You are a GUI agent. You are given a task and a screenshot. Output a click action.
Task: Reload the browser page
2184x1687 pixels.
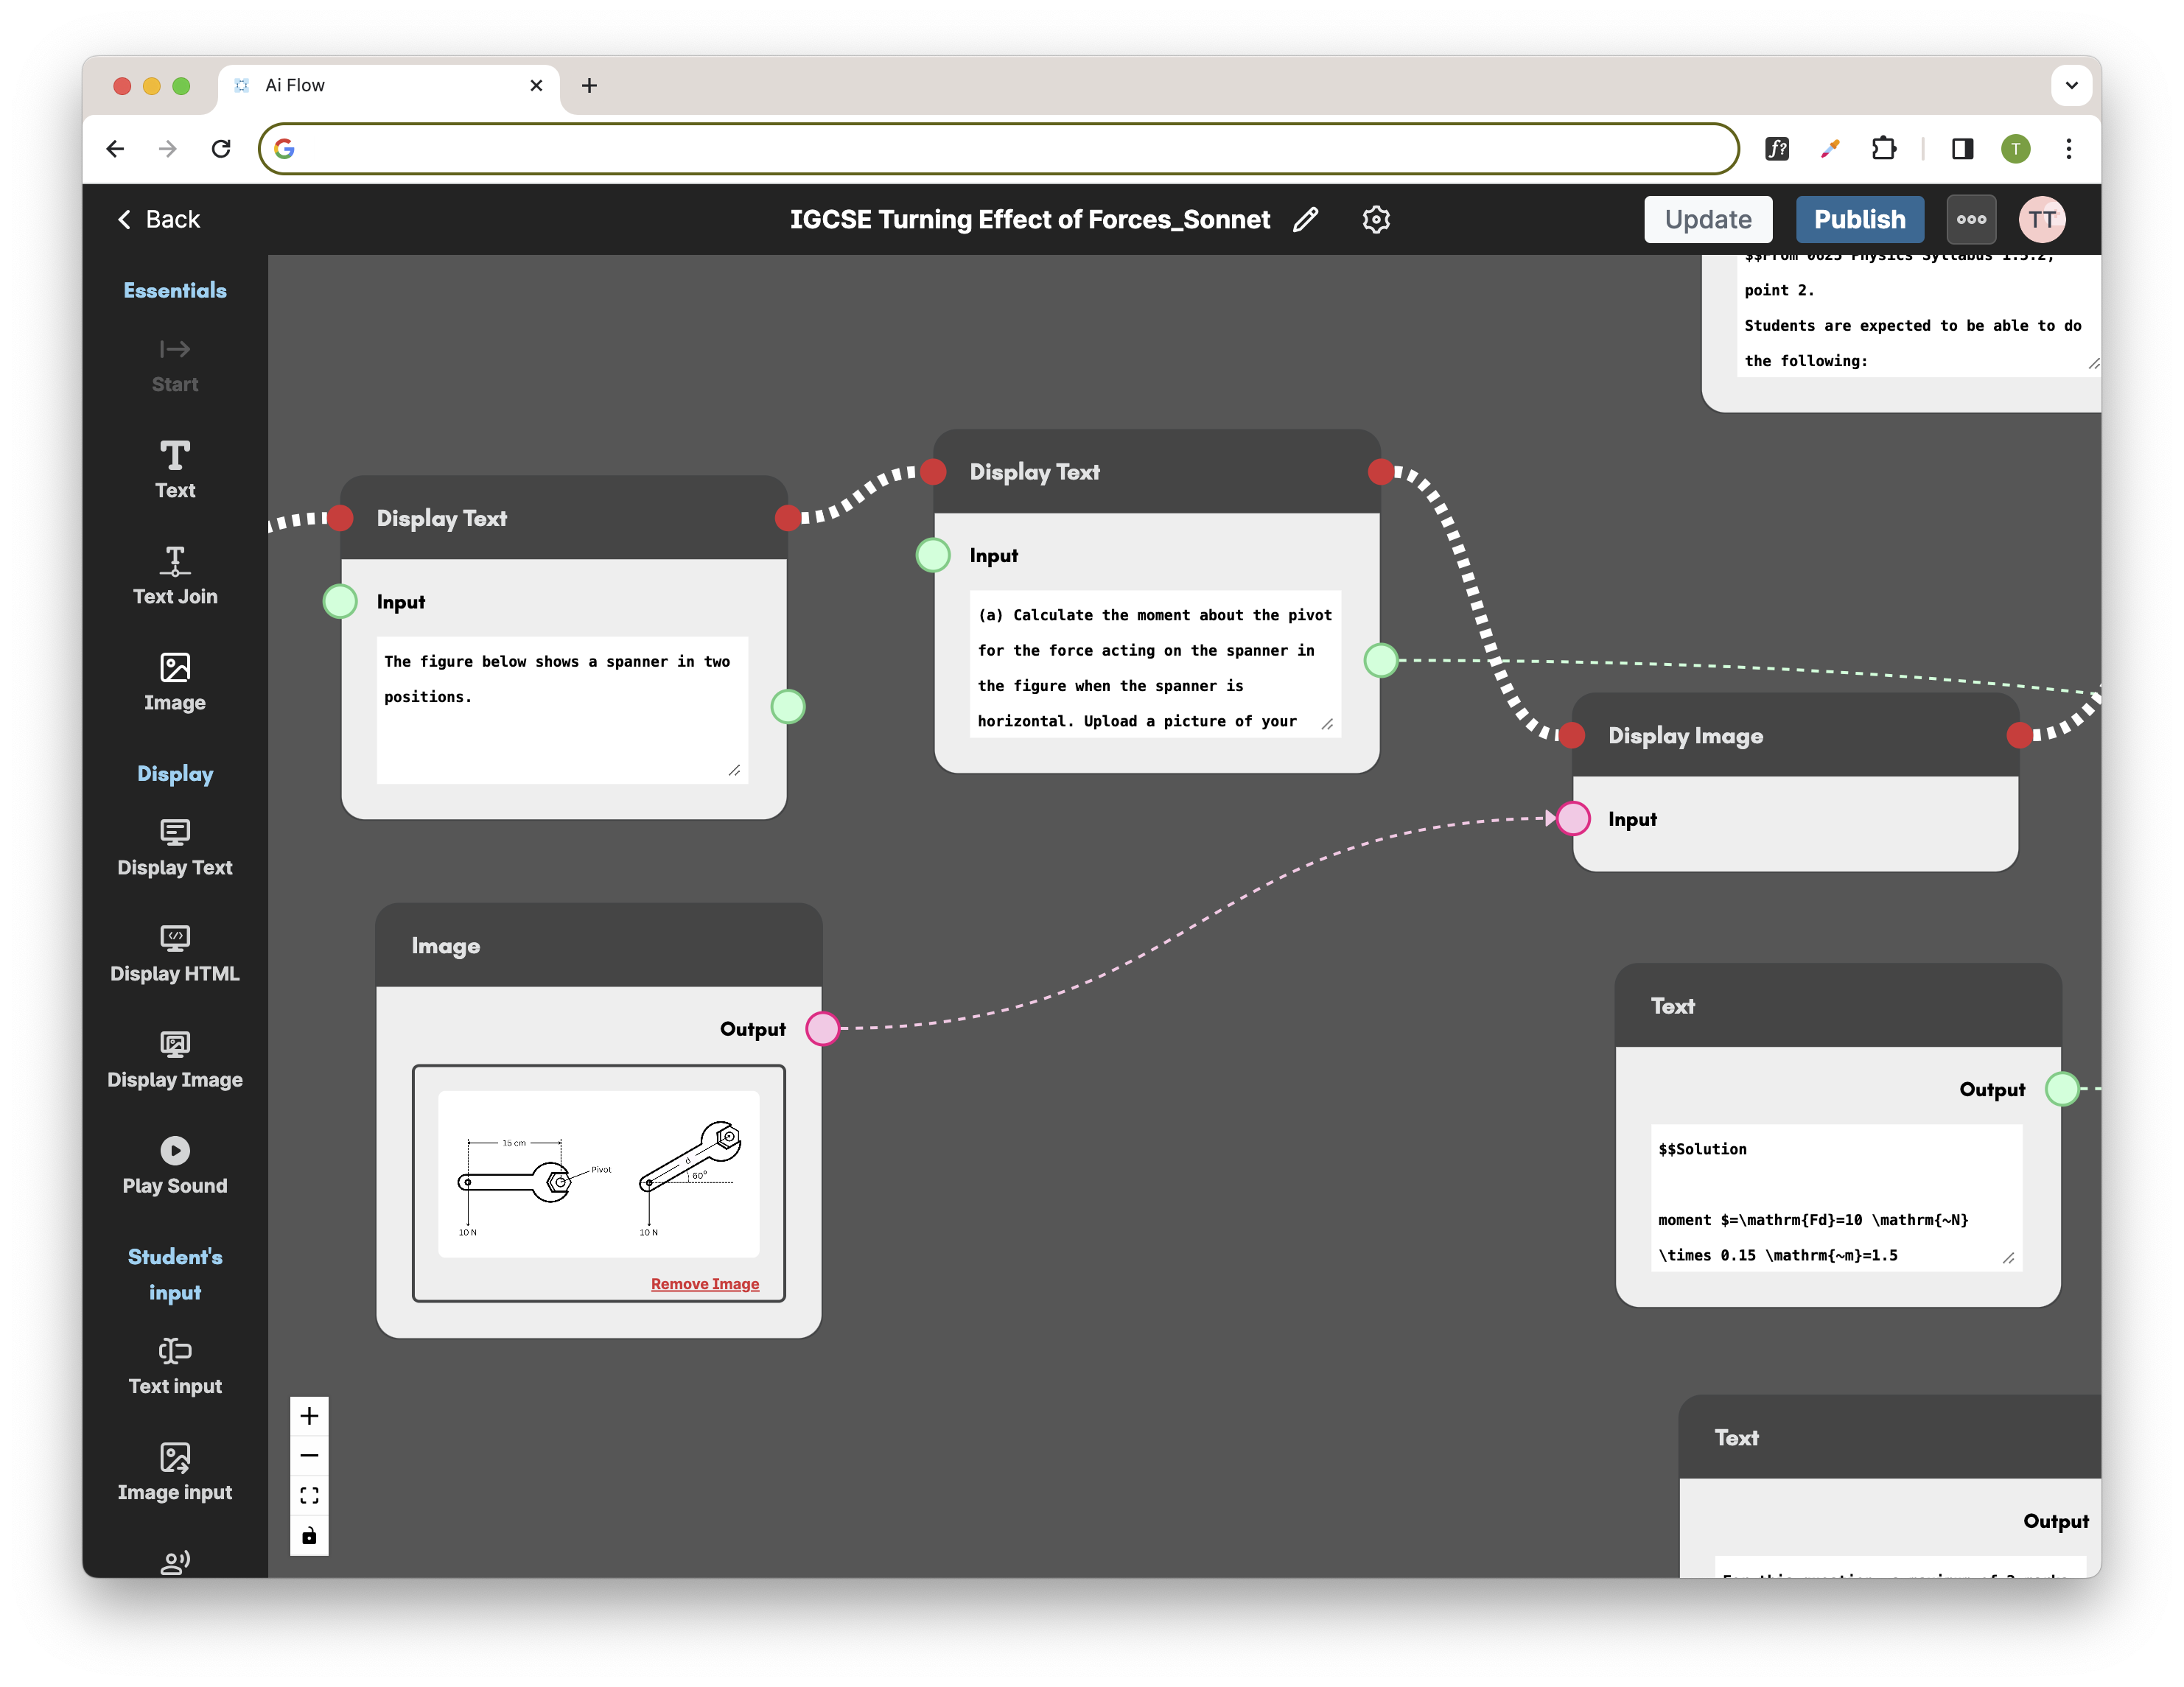tap(221, 149)
